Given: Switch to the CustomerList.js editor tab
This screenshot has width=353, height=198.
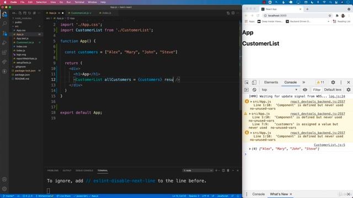Looking at the screenshot, I should point(79,13).
